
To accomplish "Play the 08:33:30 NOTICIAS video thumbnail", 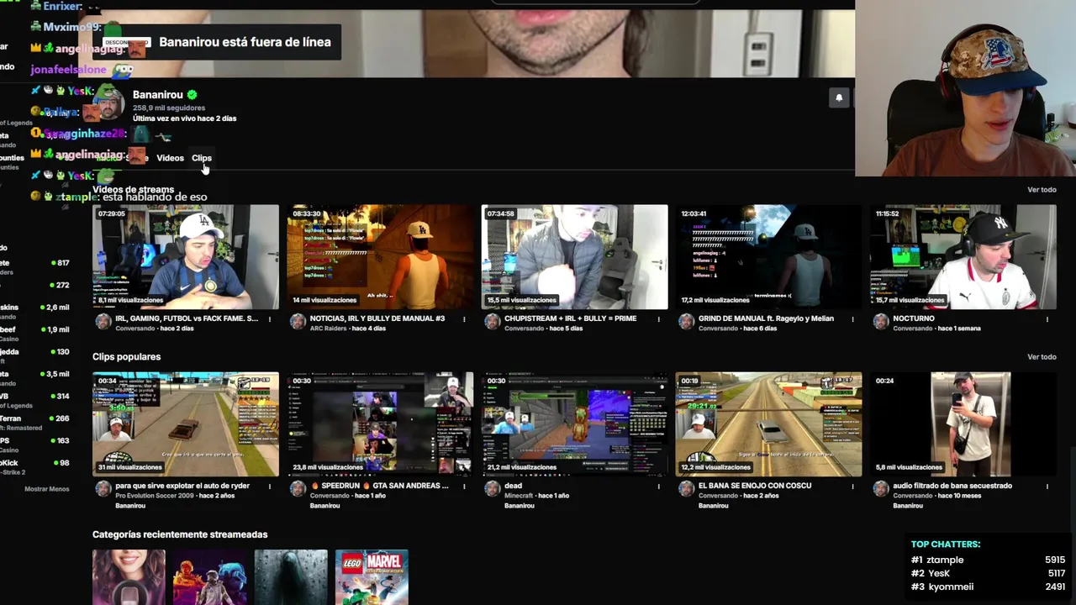I will click(380, 257).
